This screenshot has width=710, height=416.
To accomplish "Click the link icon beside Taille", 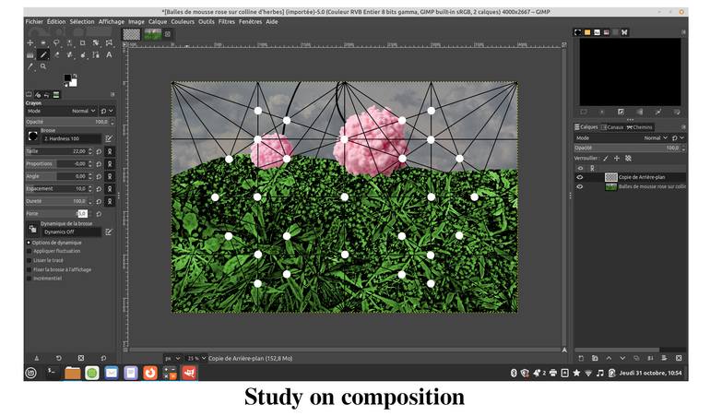I will click(x=110, y=151).
